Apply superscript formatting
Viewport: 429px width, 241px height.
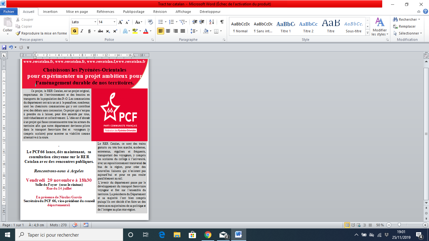click(115, 31)
